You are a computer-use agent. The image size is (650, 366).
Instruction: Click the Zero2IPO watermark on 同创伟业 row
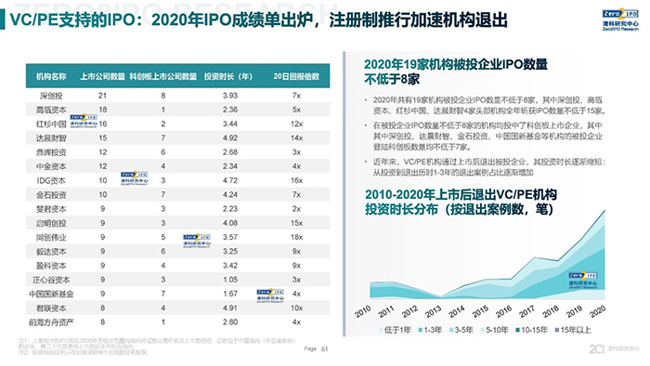[x=197, y=240]
